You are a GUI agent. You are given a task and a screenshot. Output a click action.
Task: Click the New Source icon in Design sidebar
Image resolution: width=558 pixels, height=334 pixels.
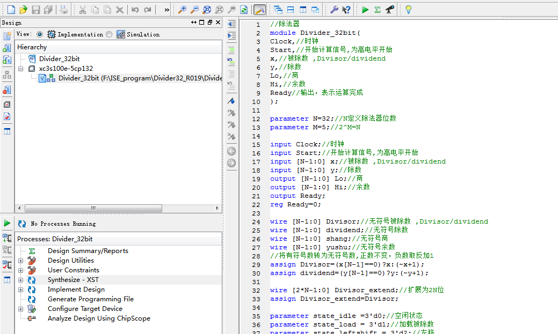click(x=7, y=36)
